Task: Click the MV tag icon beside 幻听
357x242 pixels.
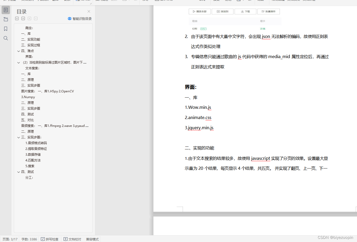Action: [x=203, y=29]
